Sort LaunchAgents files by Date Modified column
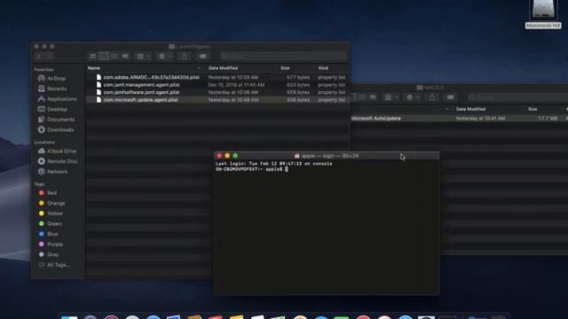 pos(223,68)
